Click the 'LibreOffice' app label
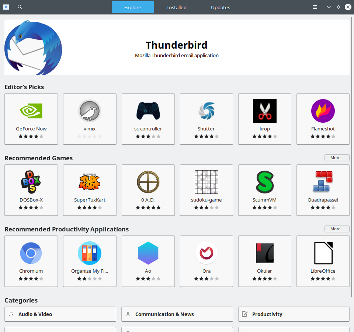Image resolution: width=354 pixels, height=332 pixels. pyautogui.click(x=323, y=271)
